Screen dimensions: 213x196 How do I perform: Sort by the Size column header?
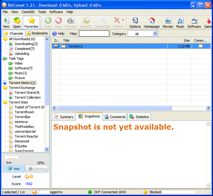179,40
